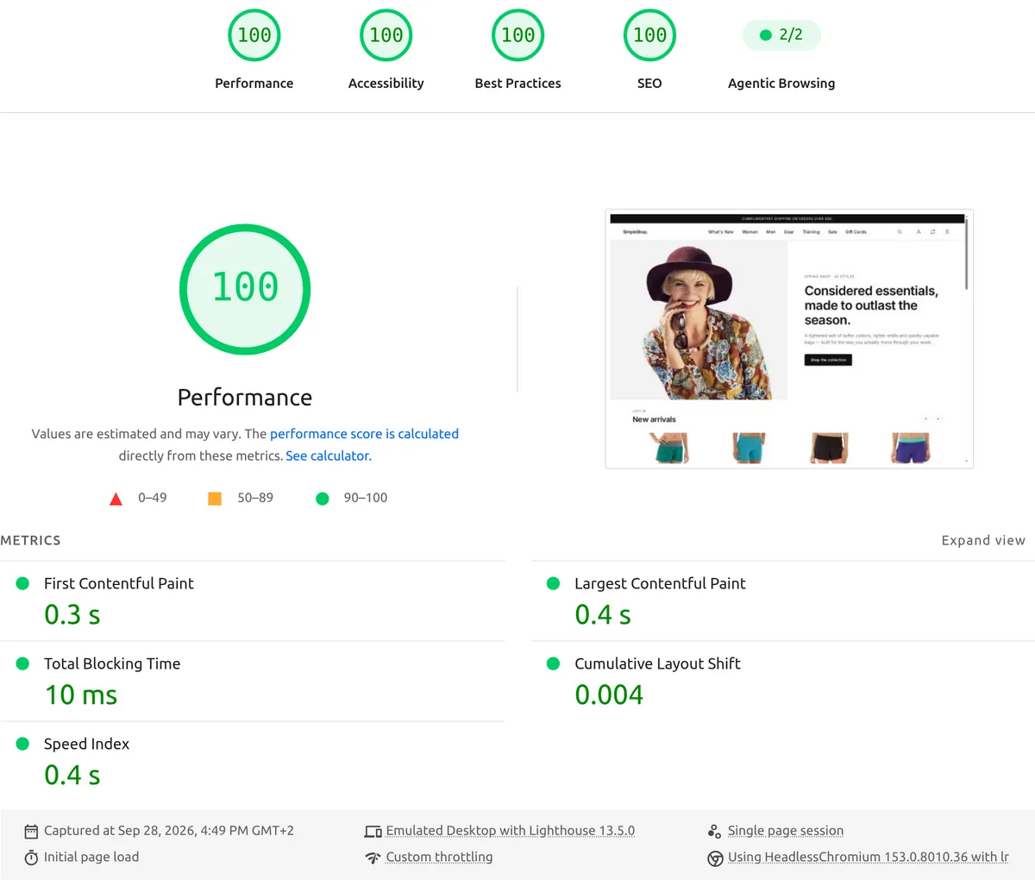
Task: Jump to the SEO category label
Action: (649, 83)
